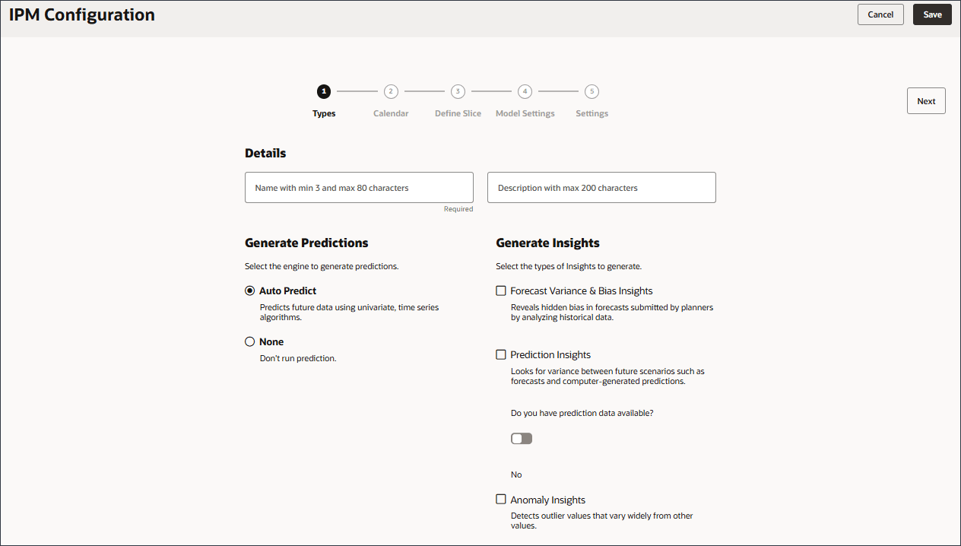Select the Auto Predict prediction engine
This screenshot has width=961, height=546.
click(250, 290)
